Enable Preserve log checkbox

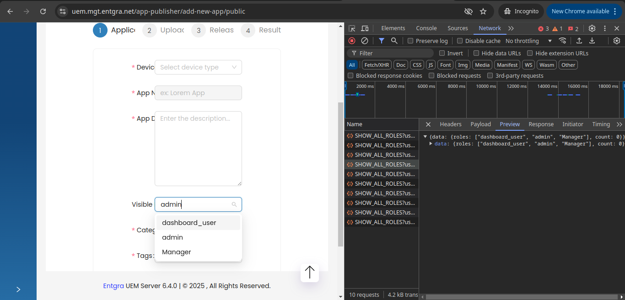(410, 41)
